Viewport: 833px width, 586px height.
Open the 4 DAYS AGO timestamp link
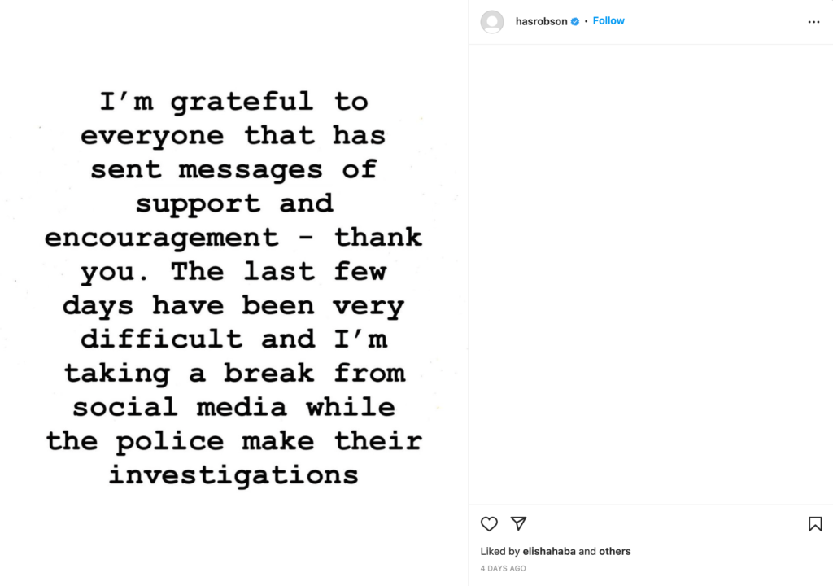pyautogui.click(x=503, y=568)
